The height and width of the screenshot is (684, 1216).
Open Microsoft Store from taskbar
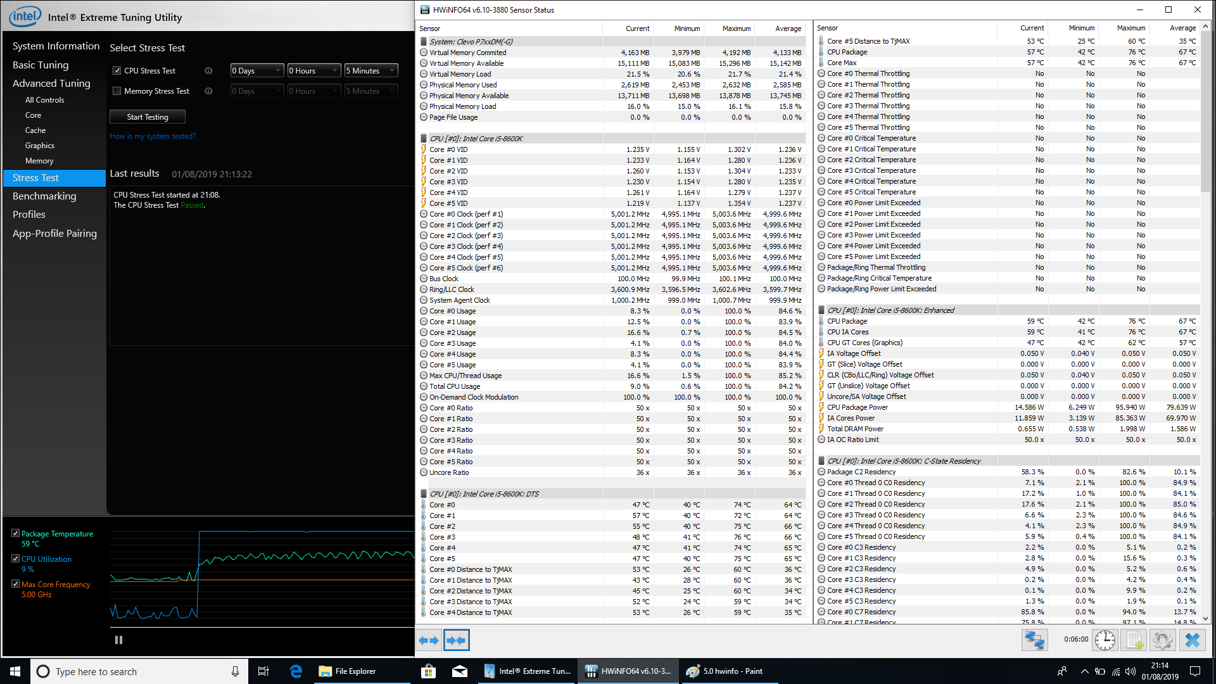[x=428, y=671]
